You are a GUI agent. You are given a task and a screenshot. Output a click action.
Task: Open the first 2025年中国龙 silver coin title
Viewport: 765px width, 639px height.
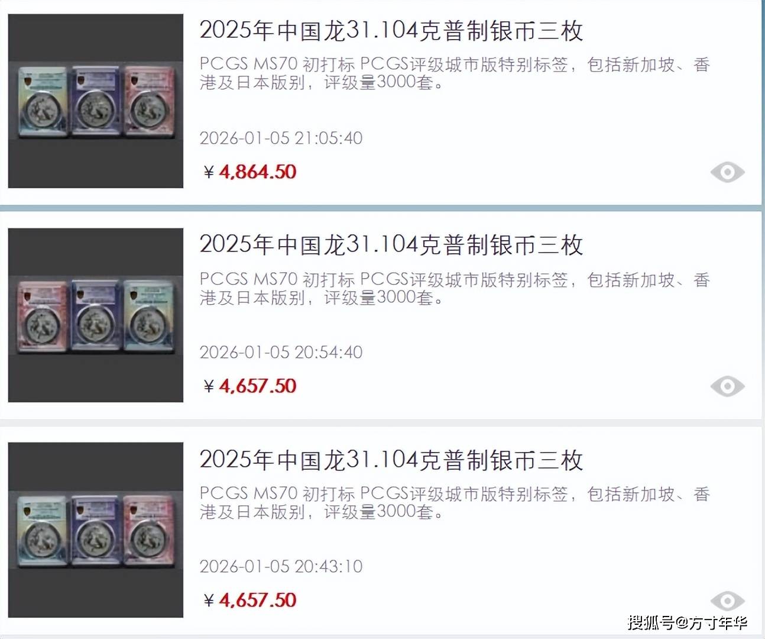[391, 31]
